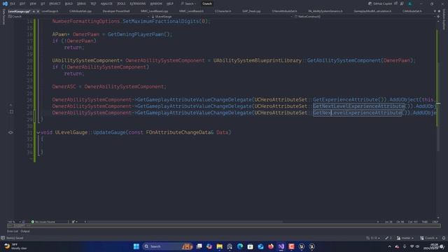
Task: Open GitHub Copilot button
Action: point(380,3)
